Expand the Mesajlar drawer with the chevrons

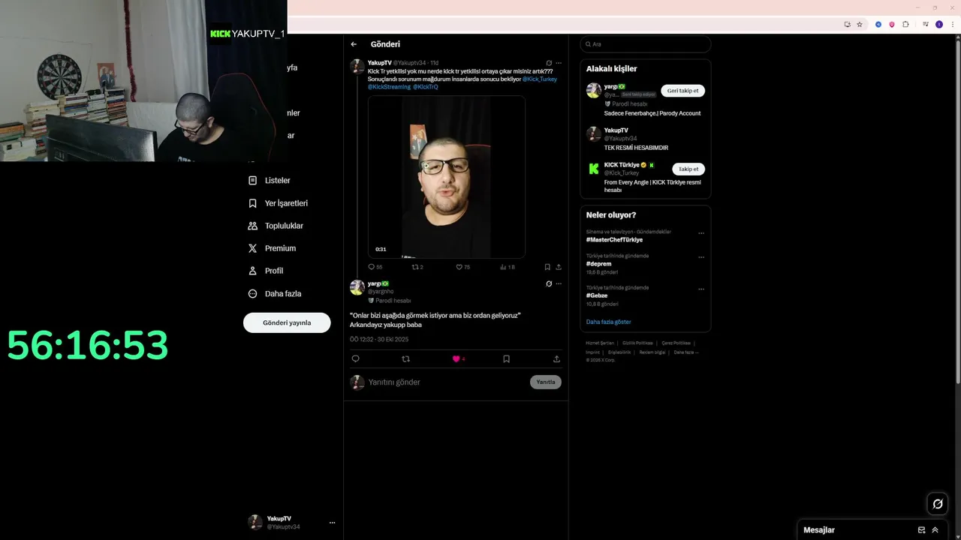point(935,530)
